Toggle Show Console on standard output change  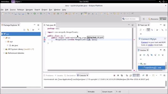(134, 75)
